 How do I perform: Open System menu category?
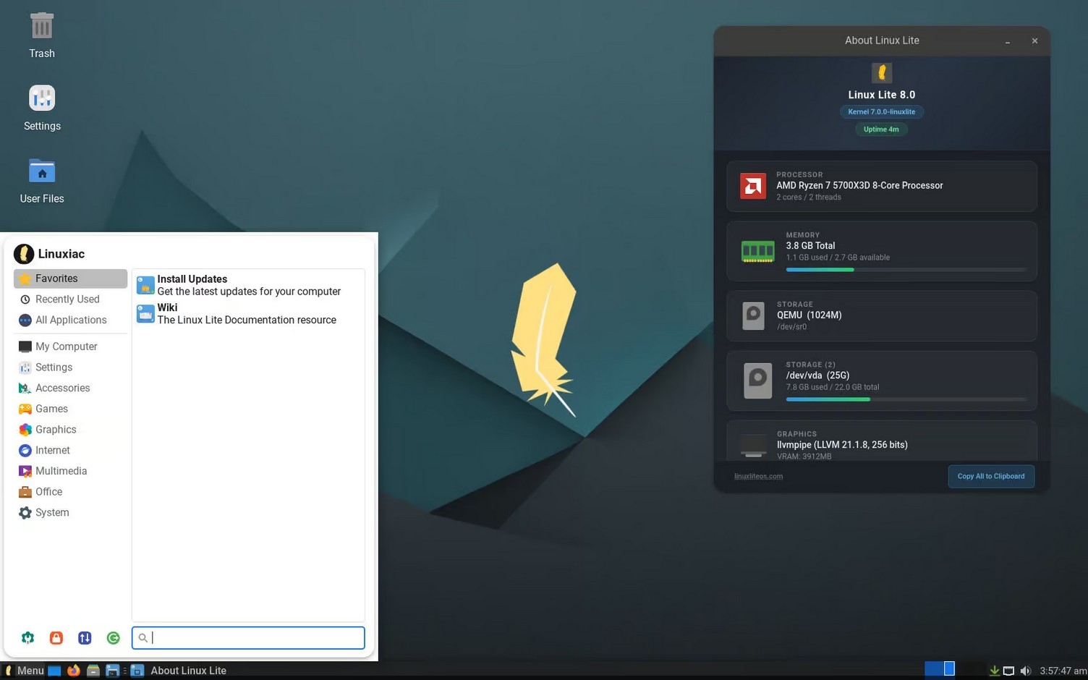click(70, 512)
